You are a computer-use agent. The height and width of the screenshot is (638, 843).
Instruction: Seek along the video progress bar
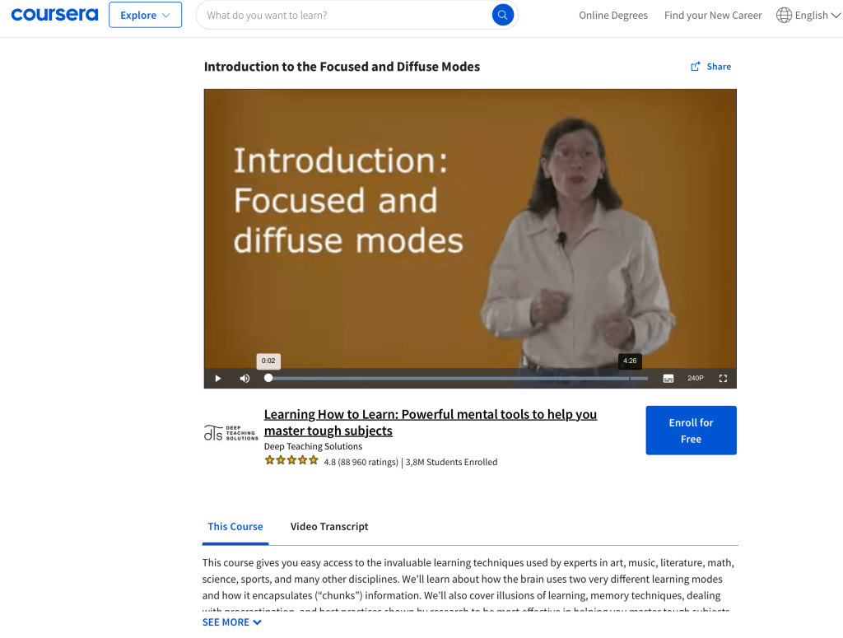(x=458, y=379)
